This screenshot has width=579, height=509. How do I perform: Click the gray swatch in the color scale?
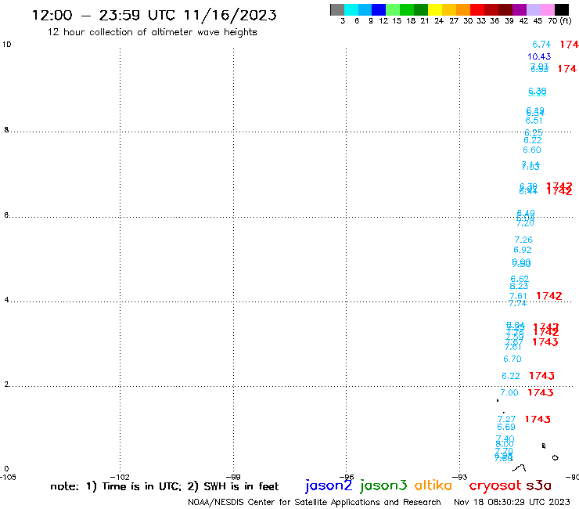coord(337,9)
